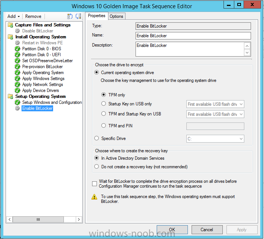Click the green check icon beside Apply Device Drivers
Viewport: 264px width, 239px height.
[17, 90]
